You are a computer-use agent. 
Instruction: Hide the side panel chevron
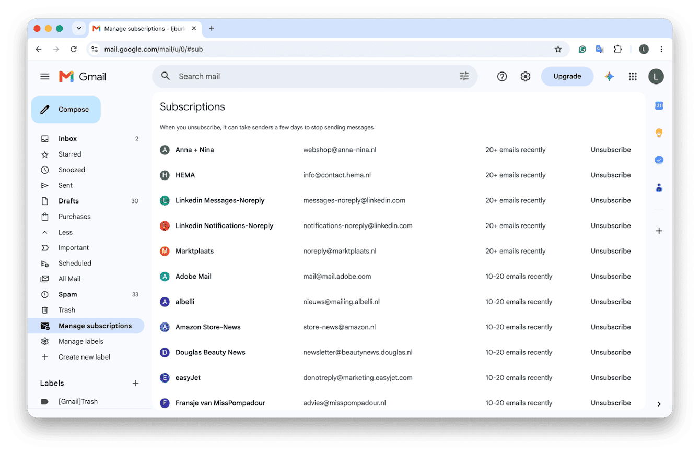tap(659, 404)
